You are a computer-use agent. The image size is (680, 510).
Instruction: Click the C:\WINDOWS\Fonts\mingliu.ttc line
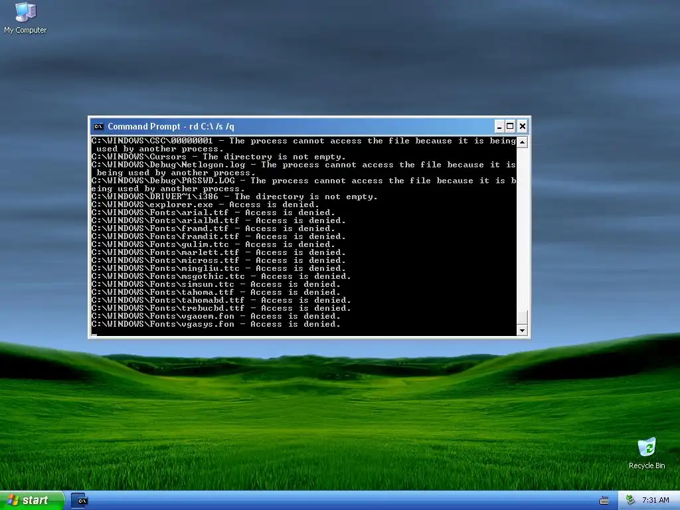[218, 268]
